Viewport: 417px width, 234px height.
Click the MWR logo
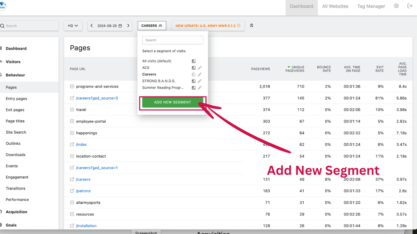point(3,6)
